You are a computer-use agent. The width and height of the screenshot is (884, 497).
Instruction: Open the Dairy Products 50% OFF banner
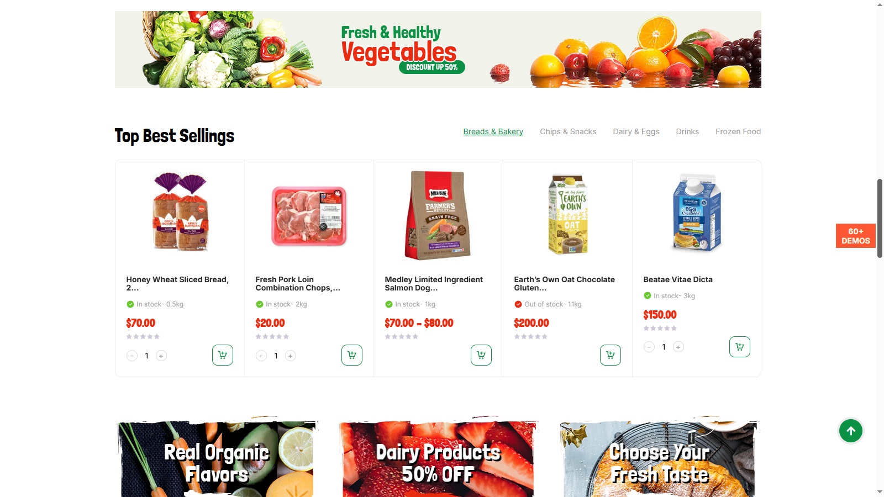pyautogui.click(x=438, y=458)
